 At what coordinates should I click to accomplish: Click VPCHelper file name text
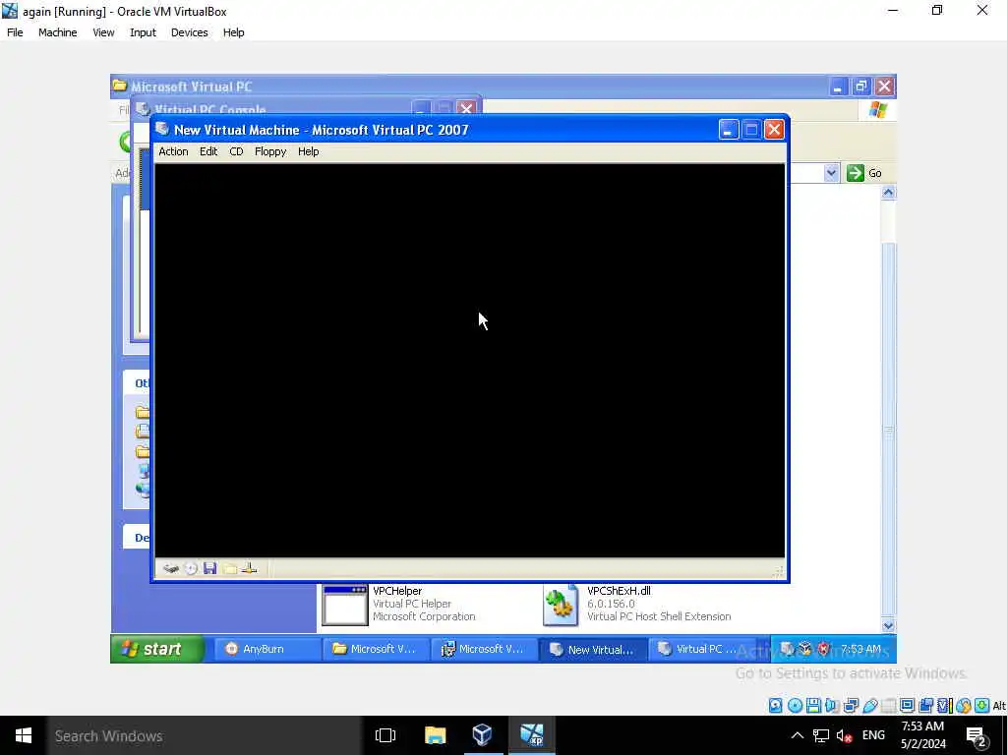[397, 591]
